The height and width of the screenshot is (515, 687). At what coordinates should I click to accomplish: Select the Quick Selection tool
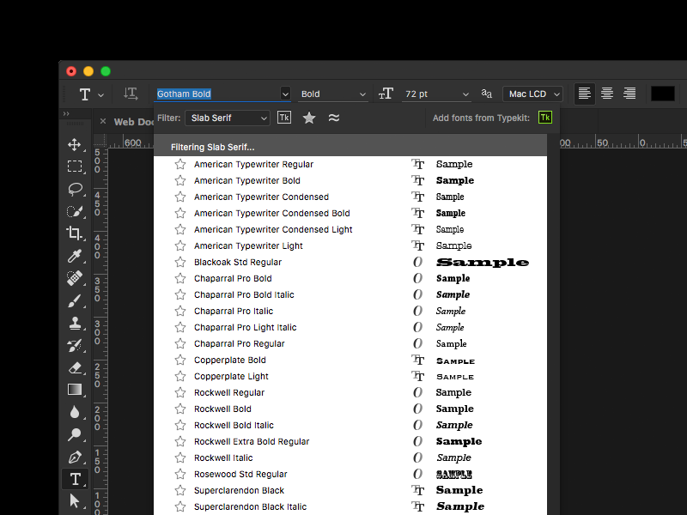point(75,211)
